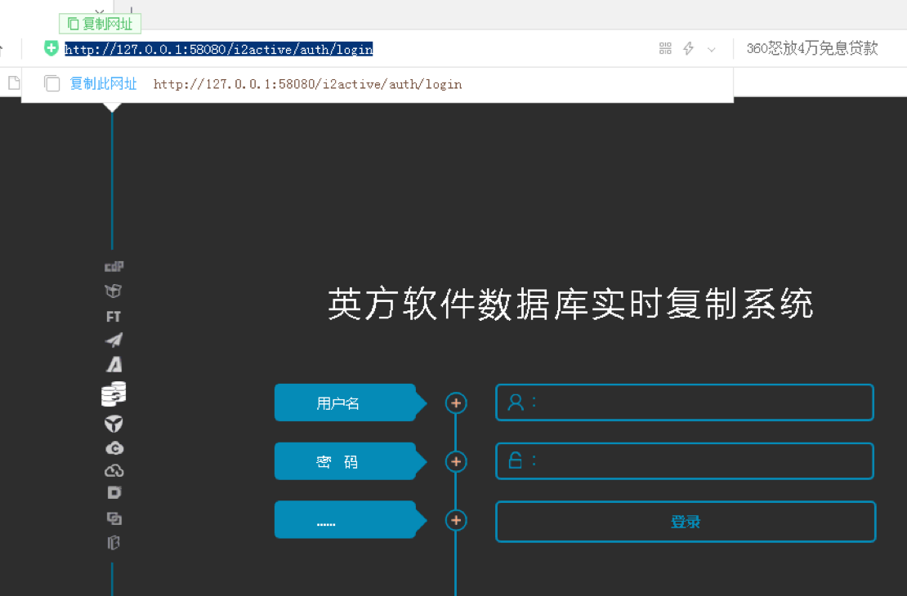Viewport: 907px width, 596px height.
Task: Expand the address bar dropdown arrow
Action: pyautogui.click(x=711, y=50)
